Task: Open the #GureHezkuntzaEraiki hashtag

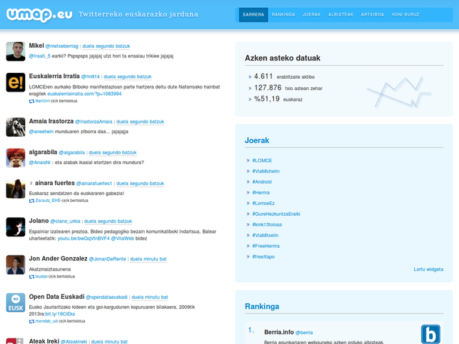Action: [276, 214]
